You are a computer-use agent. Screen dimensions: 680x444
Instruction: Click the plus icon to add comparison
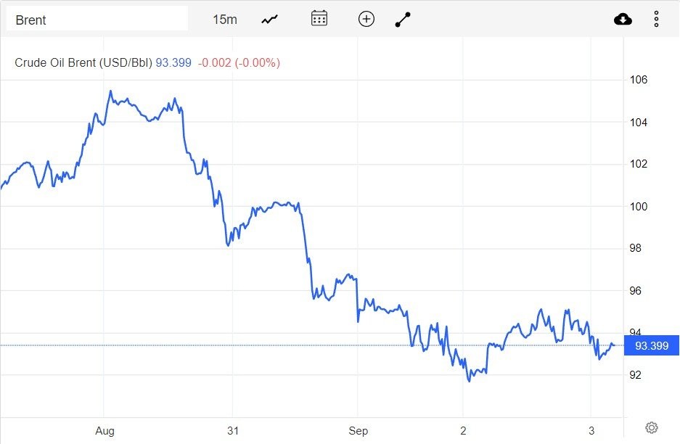[x=366, y=20]
